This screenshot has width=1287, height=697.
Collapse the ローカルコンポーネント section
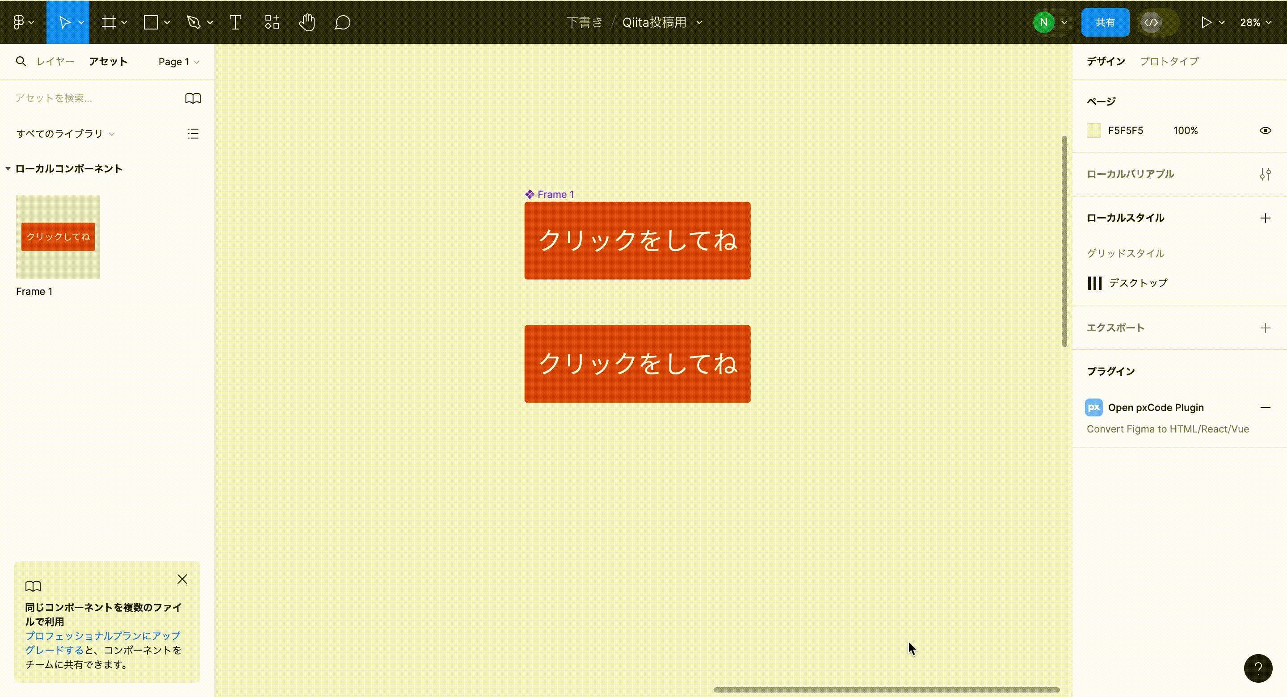click(x=8, y=168)
